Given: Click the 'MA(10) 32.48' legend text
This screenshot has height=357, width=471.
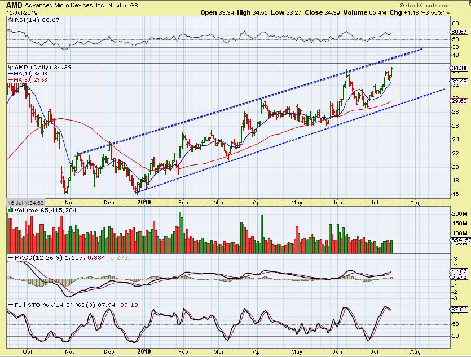Looking at the screenshot, I should (30, 74).
